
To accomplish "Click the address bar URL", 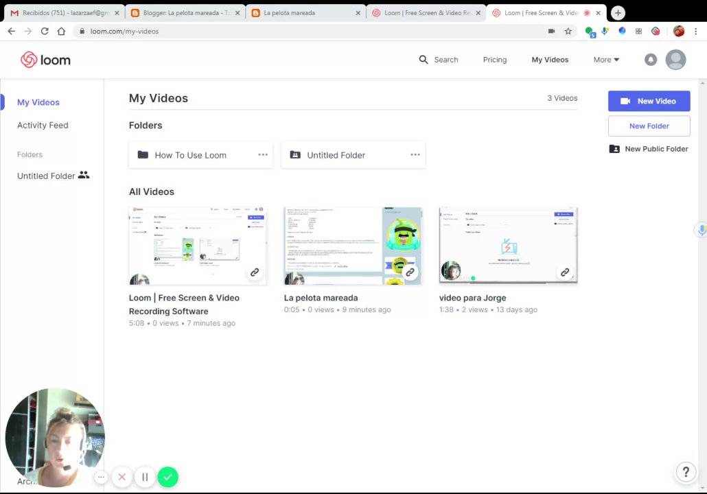I will [x=124, y=31].
